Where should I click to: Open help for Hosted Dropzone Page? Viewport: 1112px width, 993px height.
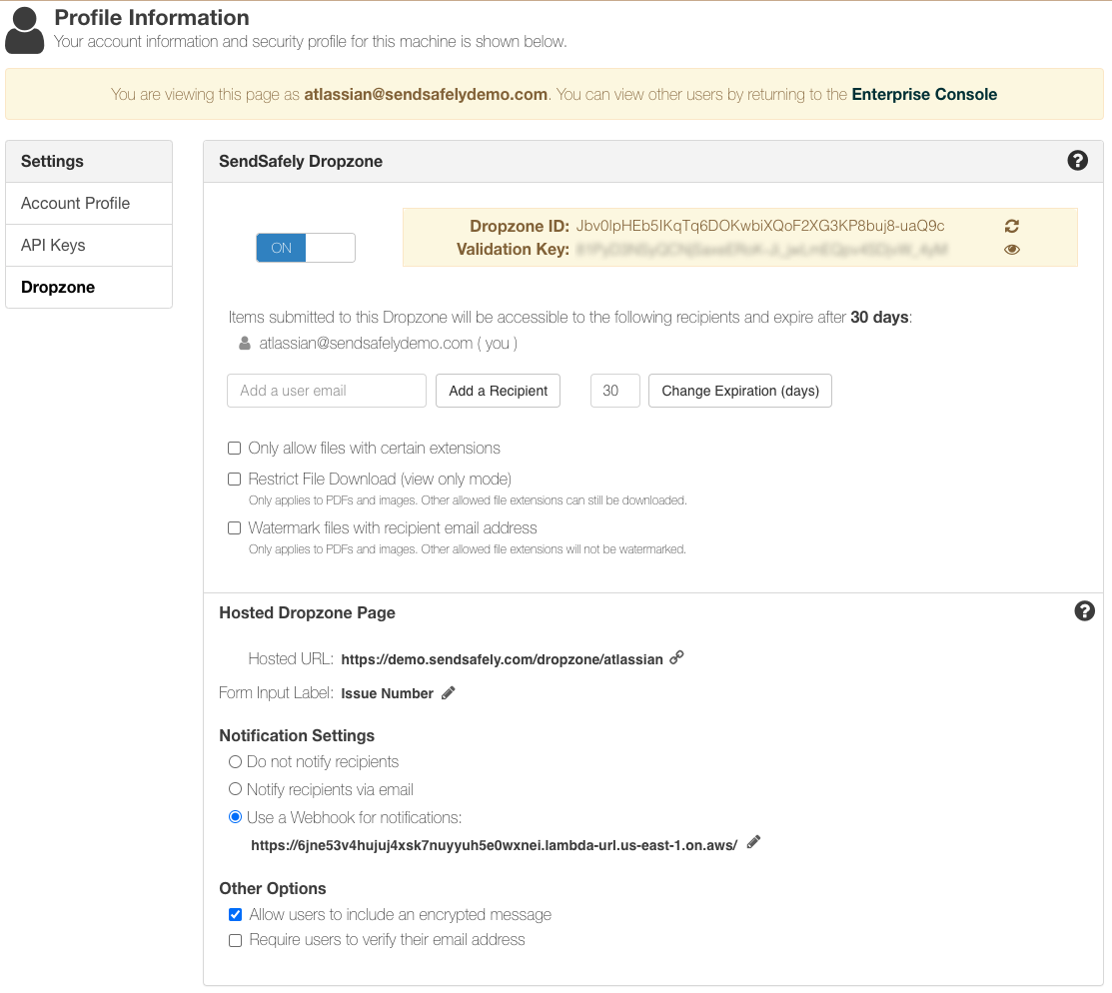[x=1084, y=611]
